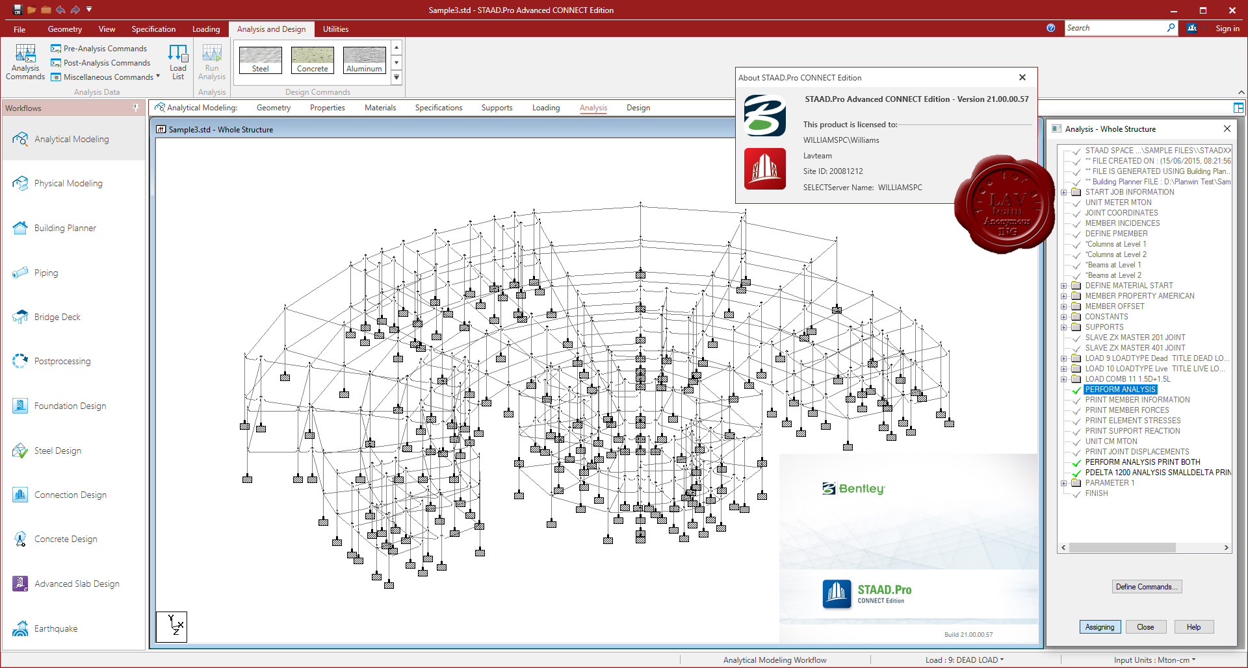Open the Supports page tab
The height and width of the screenshot is (668, 1248).
coord(497,108)
